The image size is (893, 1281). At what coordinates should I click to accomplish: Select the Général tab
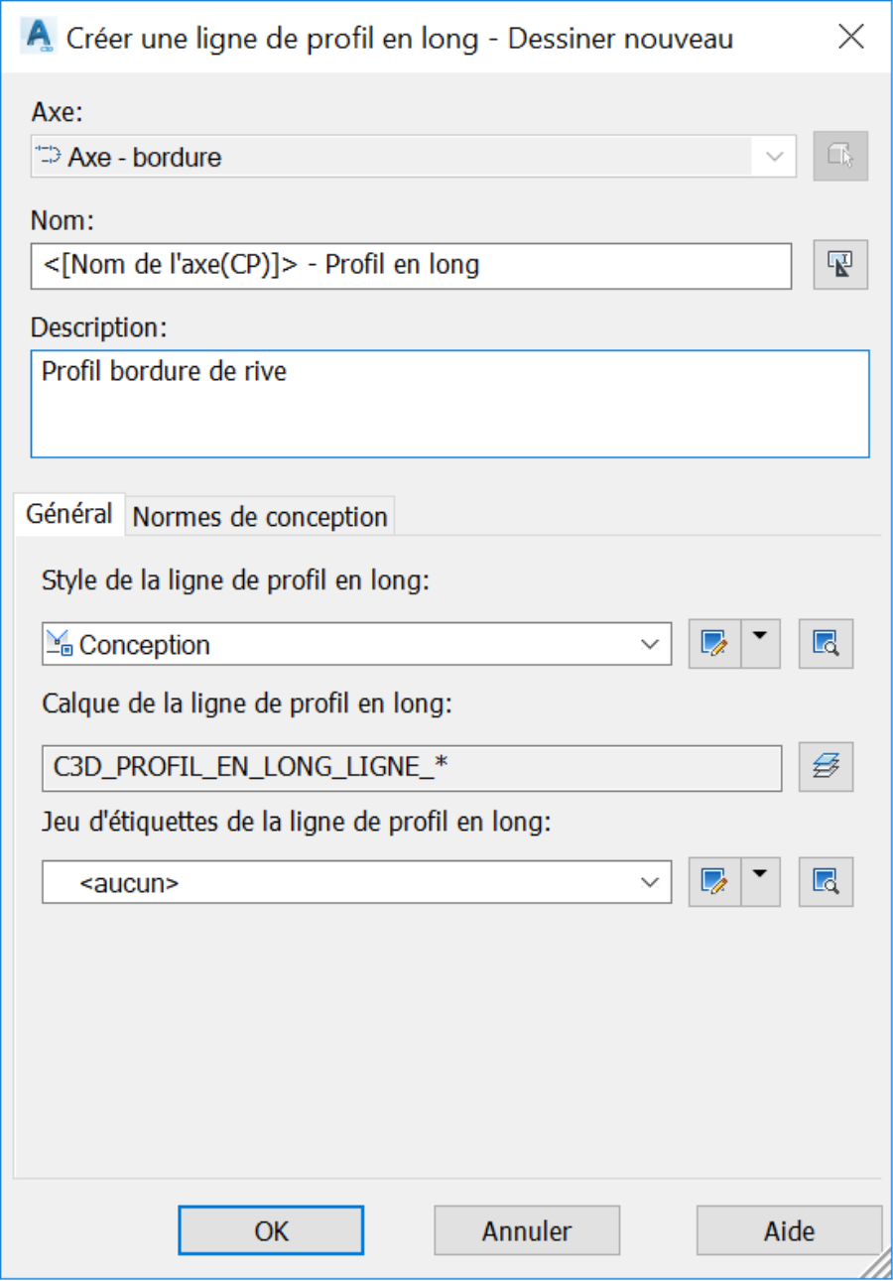tap(69, 515)
